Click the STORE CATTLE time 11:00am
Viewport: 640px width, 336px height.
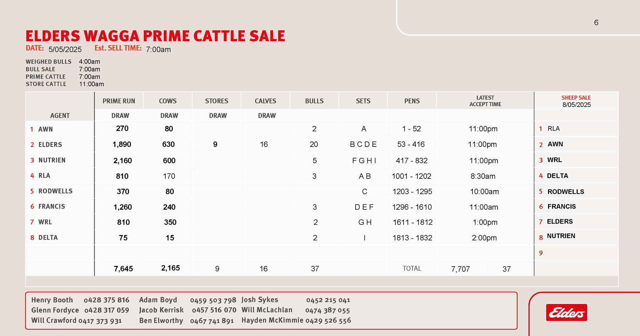coord(92,84)
